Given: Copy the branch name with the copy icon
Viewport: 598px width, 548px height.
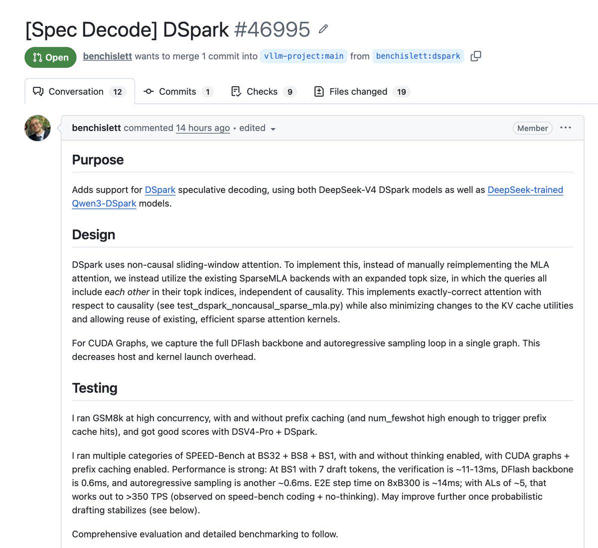Looking at the screenshot, I should [476, 56].
